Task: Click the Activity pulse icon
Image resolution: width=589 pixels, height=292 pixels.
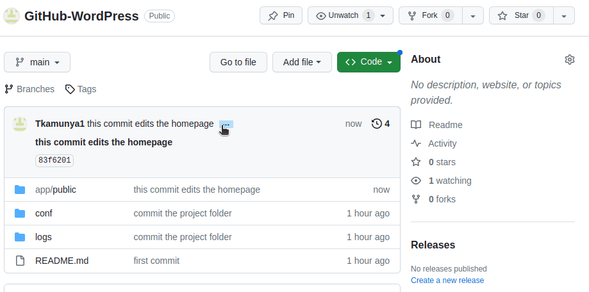Action: tap(416, 143)
